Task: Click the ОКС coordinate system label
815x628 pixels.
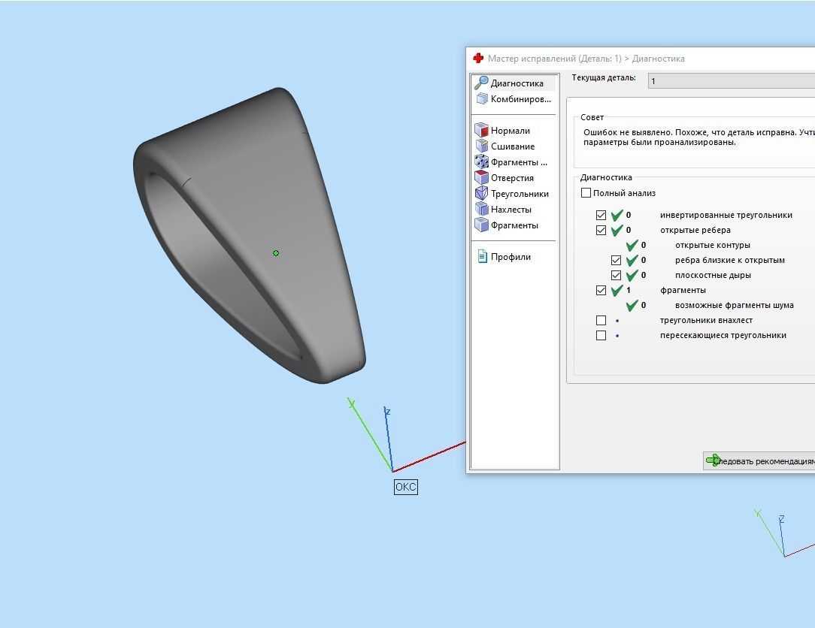Action: (405, 487)
